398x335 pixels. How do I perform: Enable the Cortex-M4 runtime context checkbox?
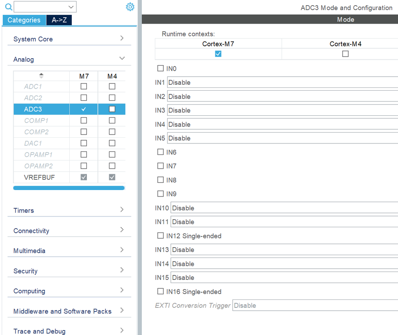345,54
